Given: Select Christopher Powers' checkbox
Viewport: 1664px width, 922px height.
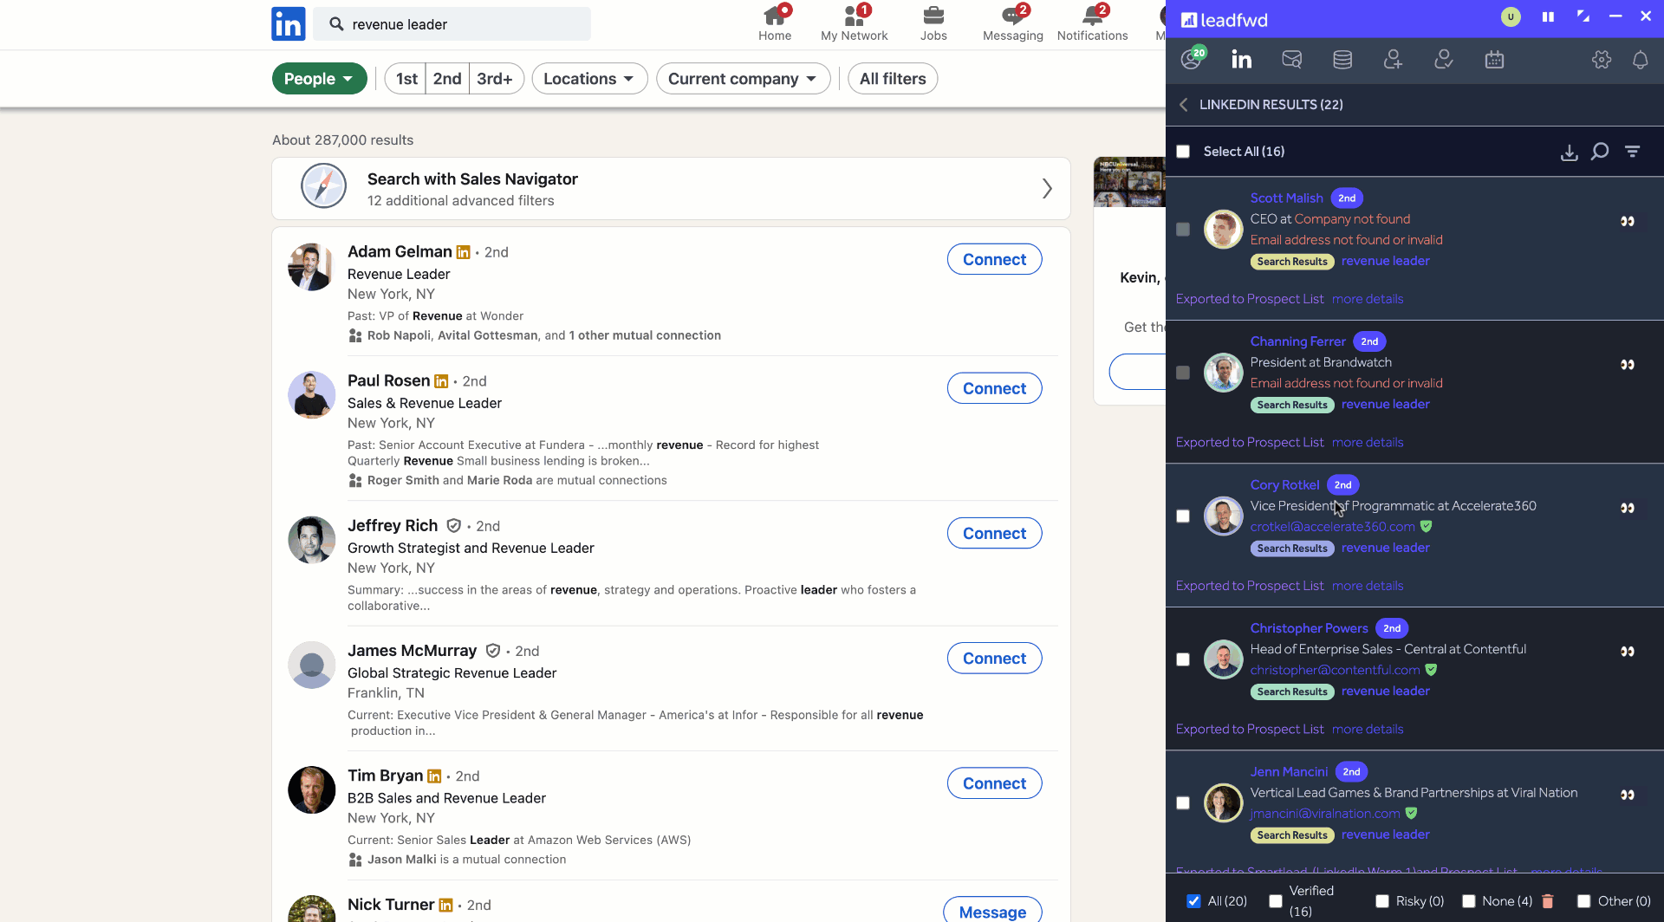Looking at the screenshot, I should click(1183, 659).
